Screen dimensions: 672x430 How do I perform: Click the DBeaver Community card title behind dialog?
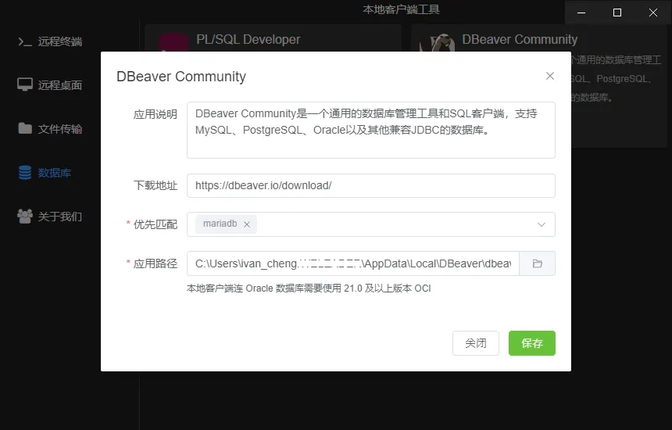point(520,39)
